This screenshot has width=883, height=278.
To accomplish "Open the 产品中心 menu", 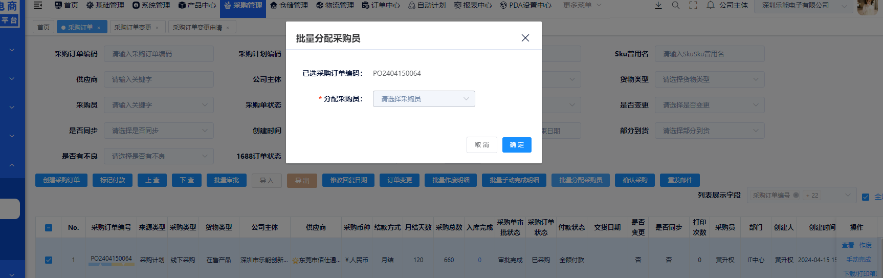I will 197,5.
